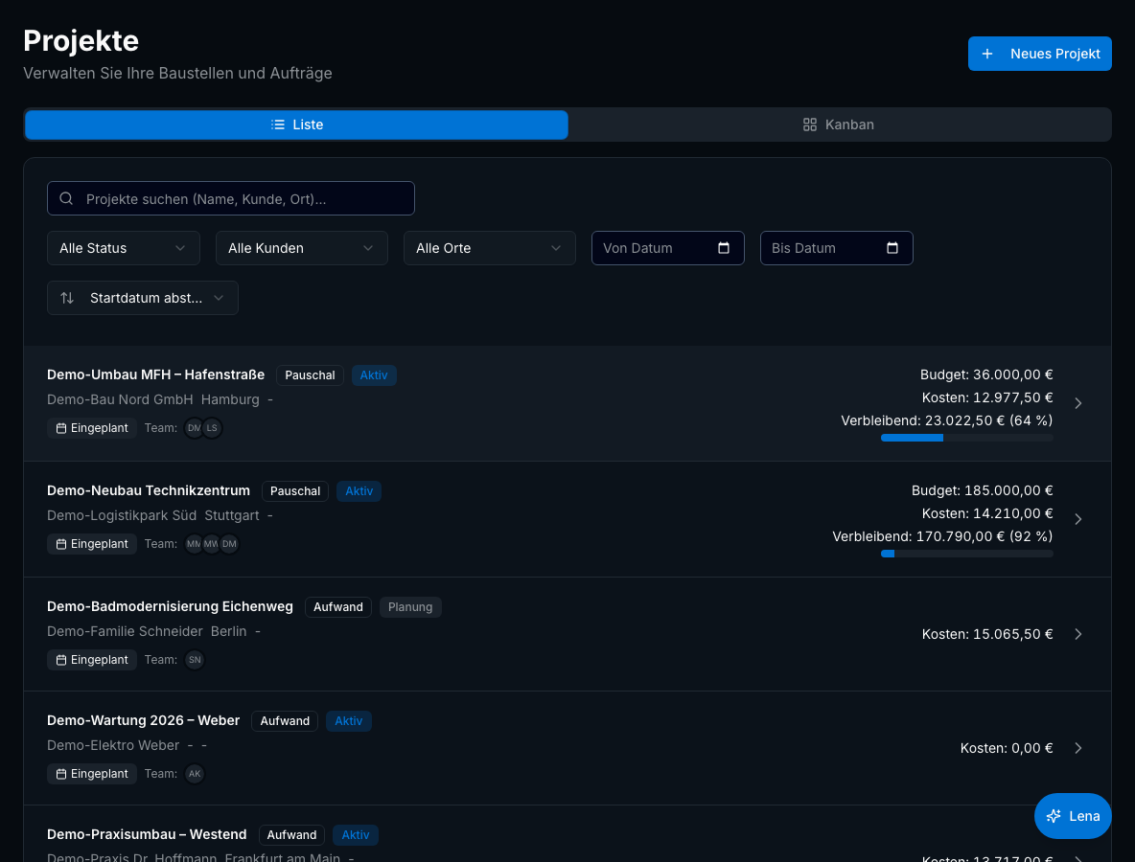The height and width of the screenshot is (862, 1135).
Task: Open project Demo-Neubau Technikzentrum
Action: [x=149, y=490]
